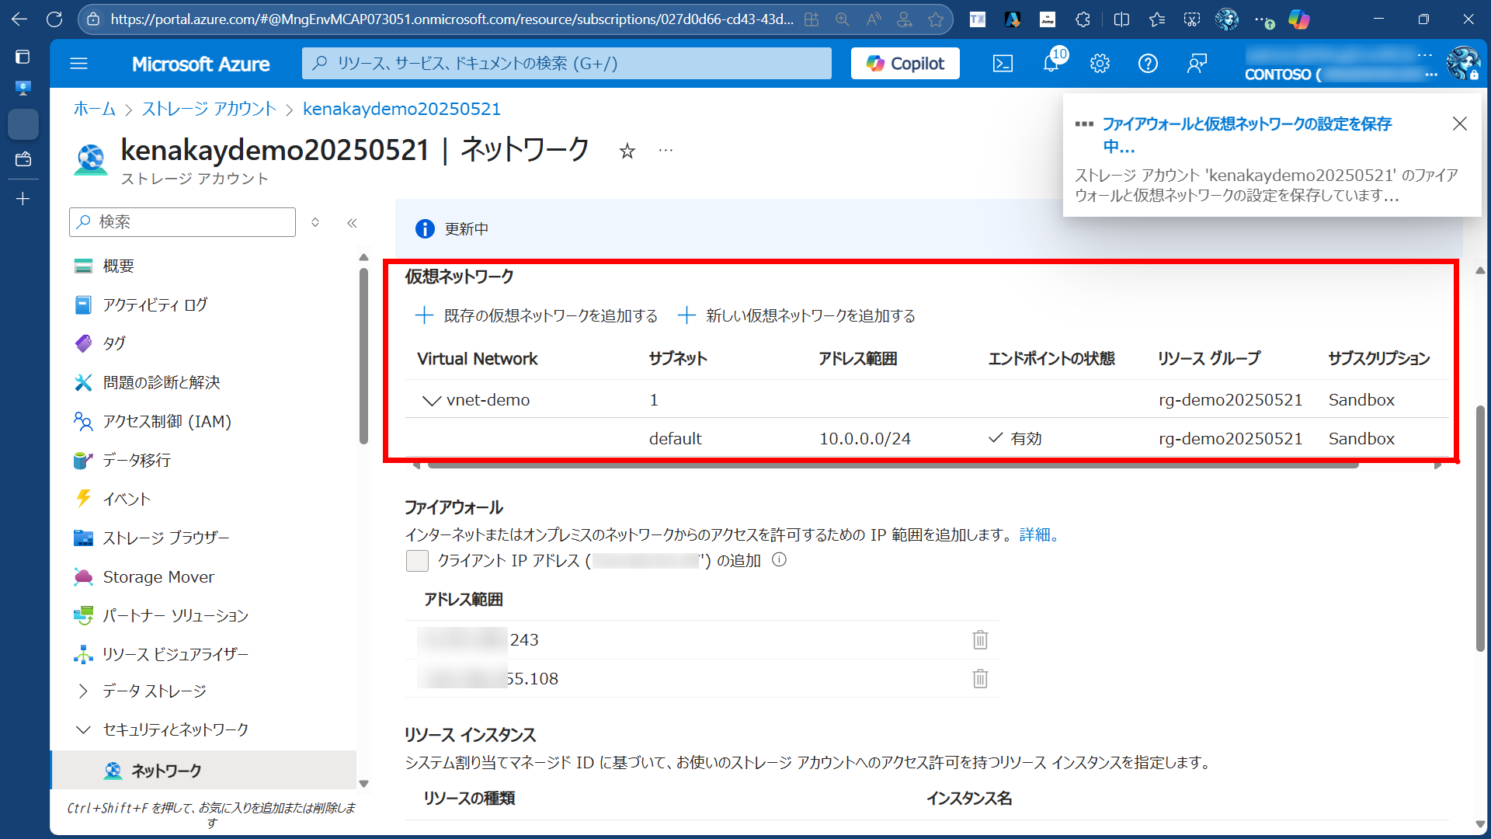The height and width of the screenshot is (839, 1491).
Task: Show info tooltip for client IP
Action: click(779, 560)
